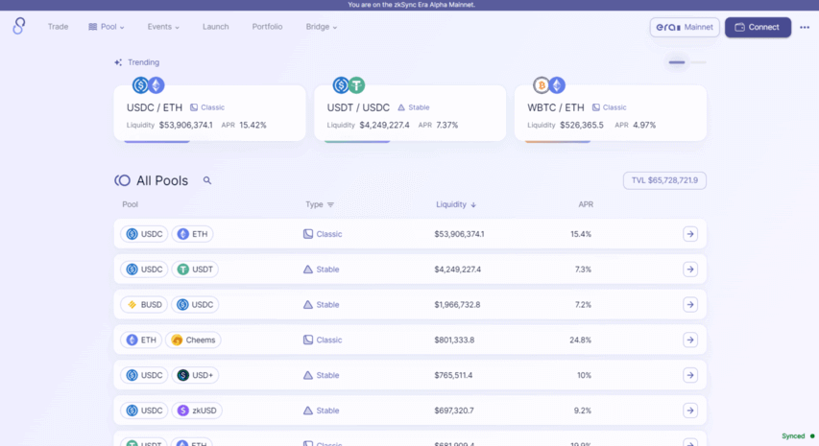Viewport: 819px width, 446px height.
Task: Expand the Events menu dropdown
Action: (163, 27)
